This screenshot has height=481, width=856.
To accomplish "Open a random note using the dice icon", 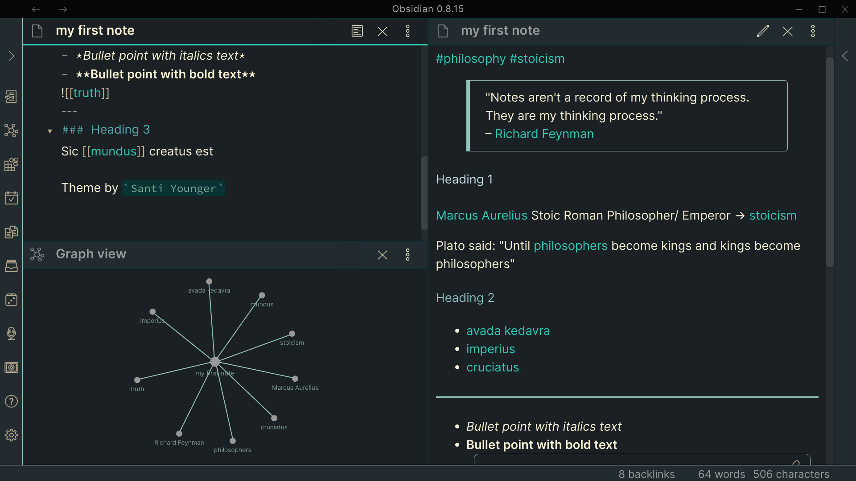I will click(11, 300).
